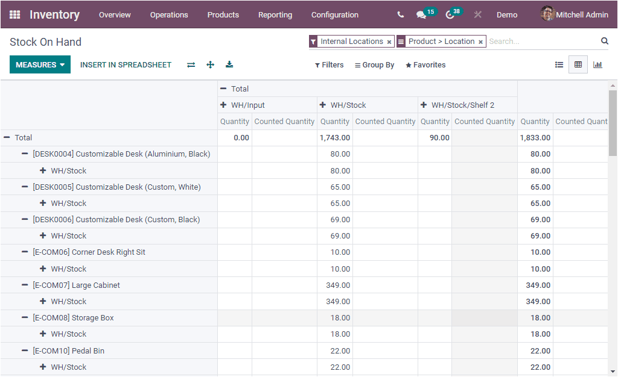Expand all pivot data with the cross-arrows icon
This screenshot has width=618, height=377.
pos(210,64)
